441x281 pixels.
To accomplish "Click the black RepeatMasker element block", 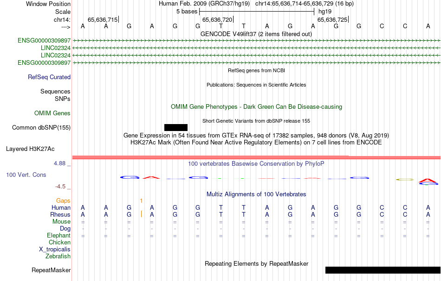I will (x=383, y=270).
